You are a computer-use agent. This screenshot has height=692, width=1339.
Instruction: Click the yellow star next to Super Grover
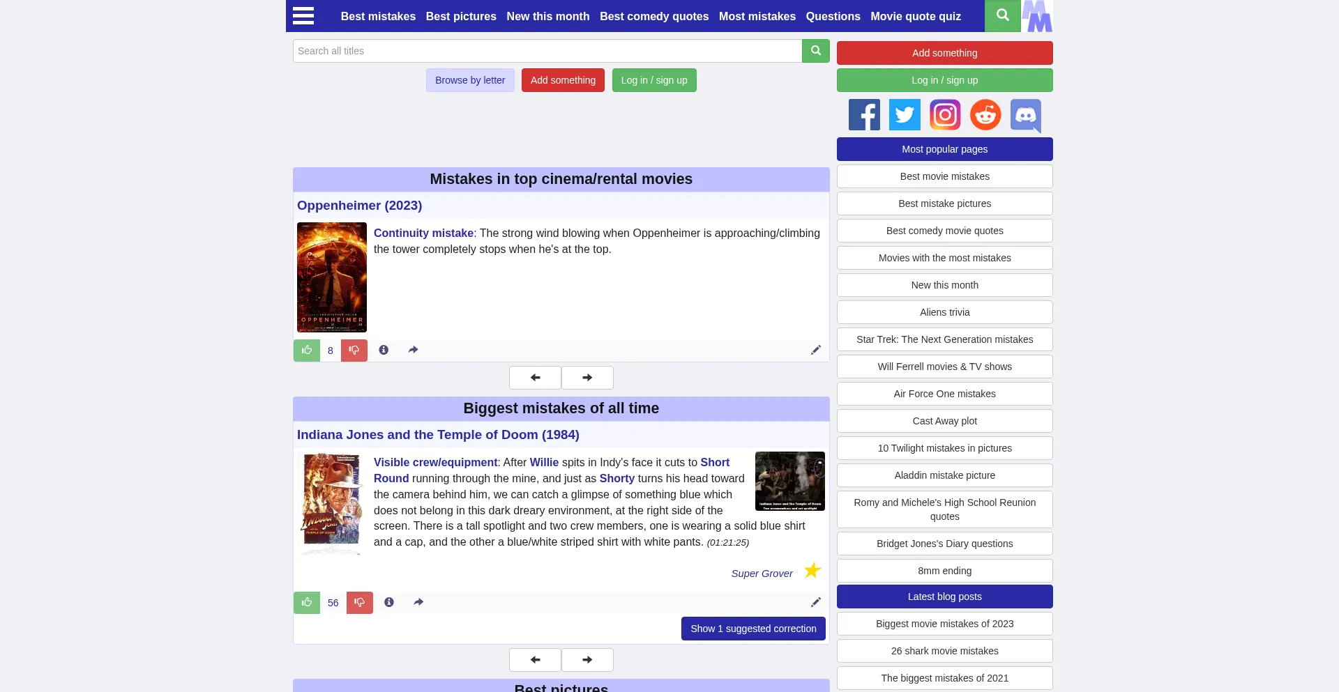click(x=812, y=571)
